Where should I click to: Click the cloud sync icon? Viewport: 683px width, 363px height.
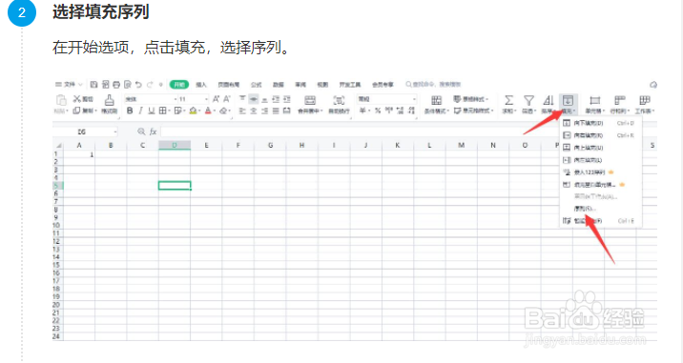(x=652, y=85)
